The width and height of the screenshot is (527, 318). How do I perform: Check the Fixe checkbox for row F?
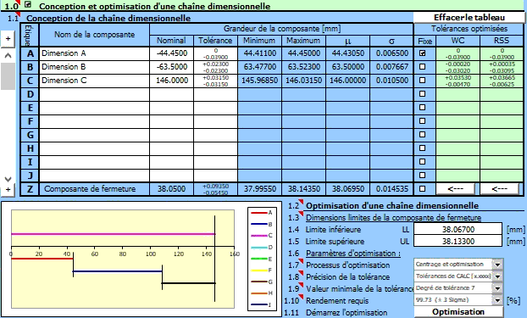coord(423,120)
